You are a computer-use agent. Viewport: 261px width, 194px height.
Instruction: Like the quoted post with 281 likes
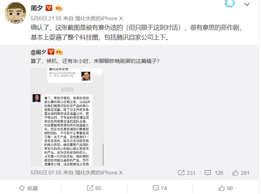point(241,173)
